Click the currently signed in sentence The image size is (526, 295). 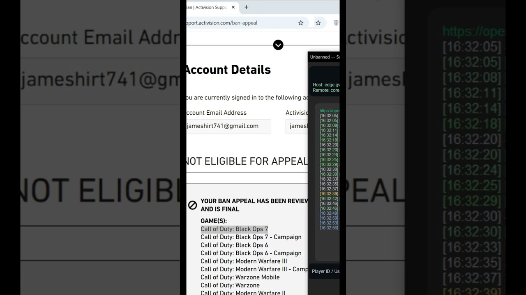pos(247,98)
